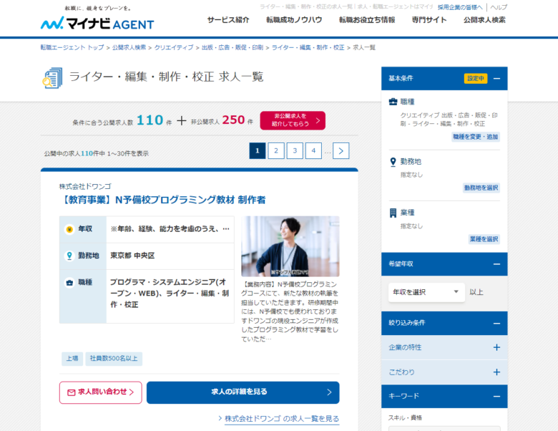
Task: Collapse the 絞り込み条件 section
Action: (496, 323)
